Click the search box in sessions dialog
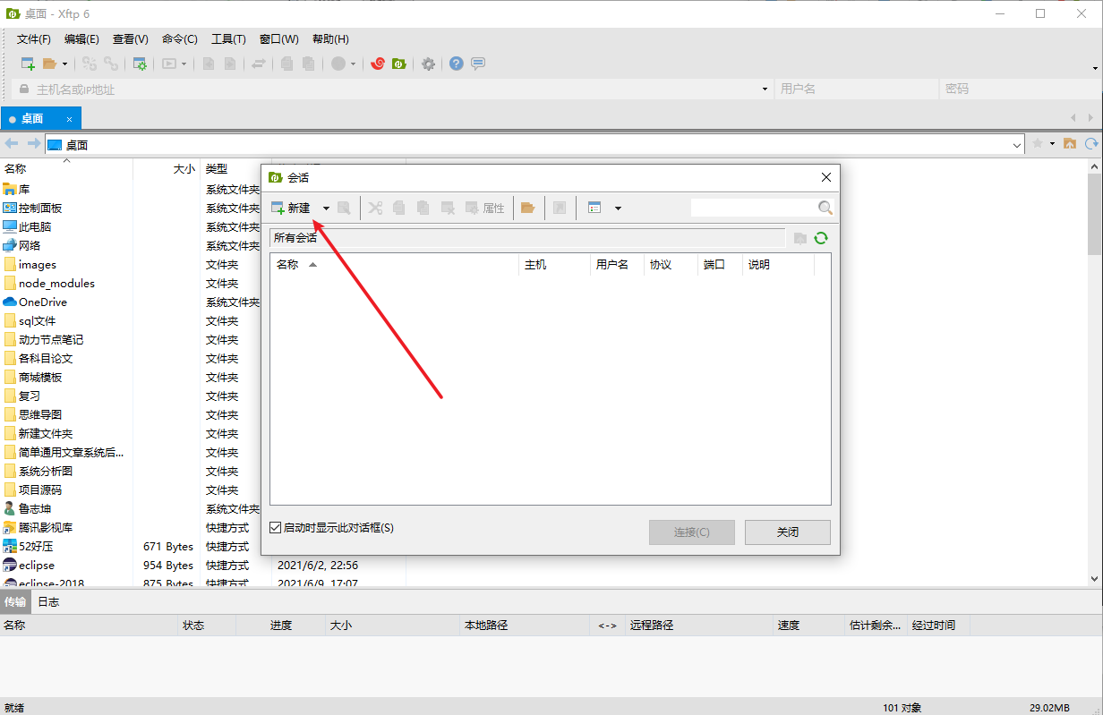 point(753,208)
